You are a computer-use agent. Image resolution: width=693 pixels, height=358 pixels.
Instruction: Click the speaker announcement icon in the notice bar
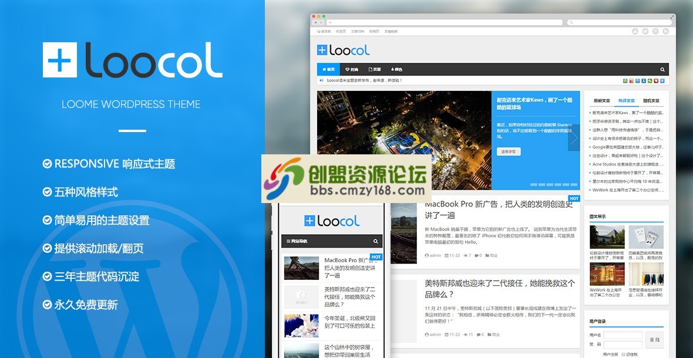pos(321,81)
